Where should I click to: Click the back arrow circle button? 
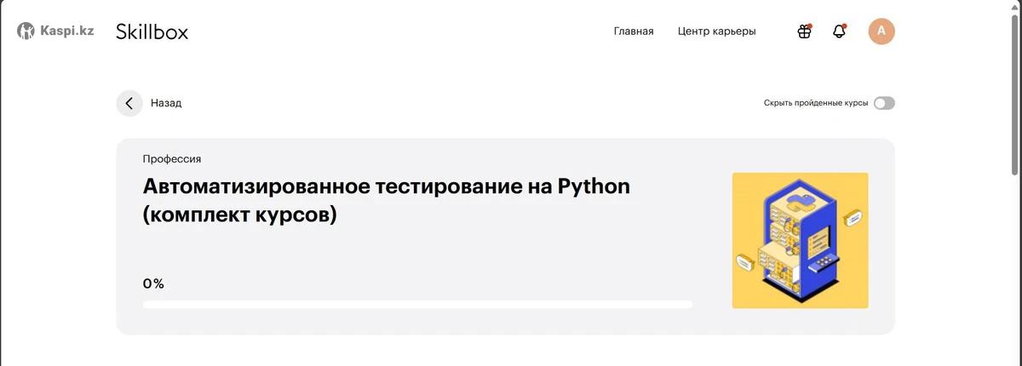point(129,103)
